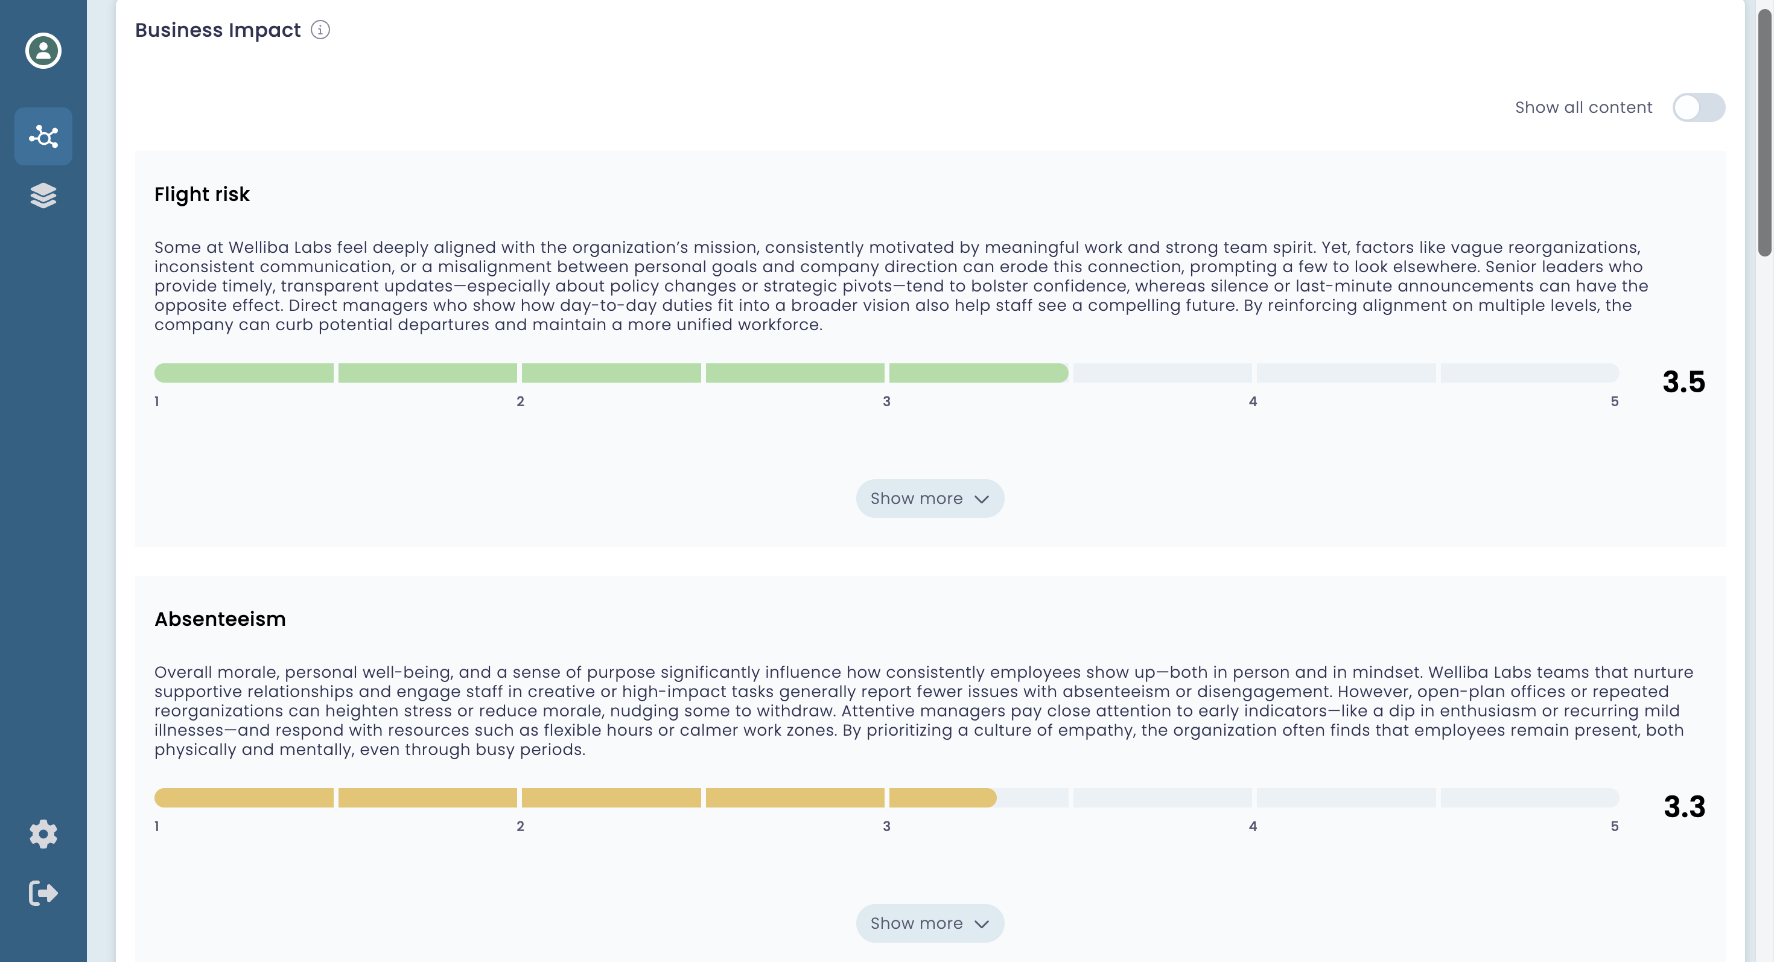Open the settings gear icon

point(43,834)
